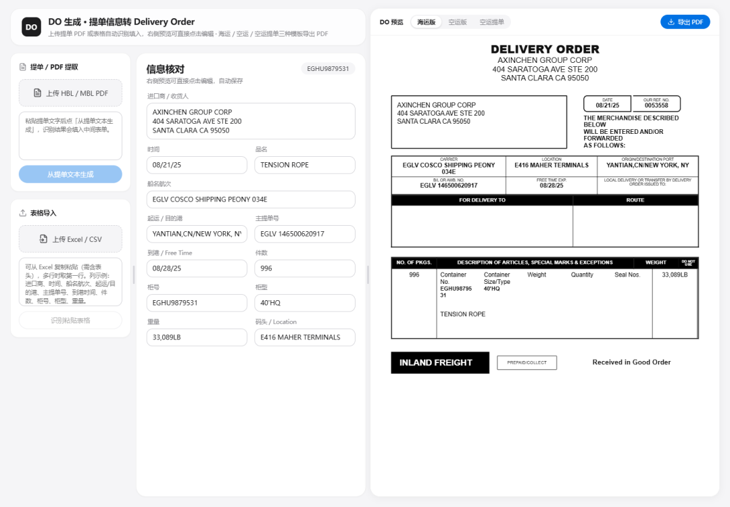Viewport: 730px width, 507px height.
Task: Click the file icon in 上传 HBL / MBL PDF
Action: (38, 93)
